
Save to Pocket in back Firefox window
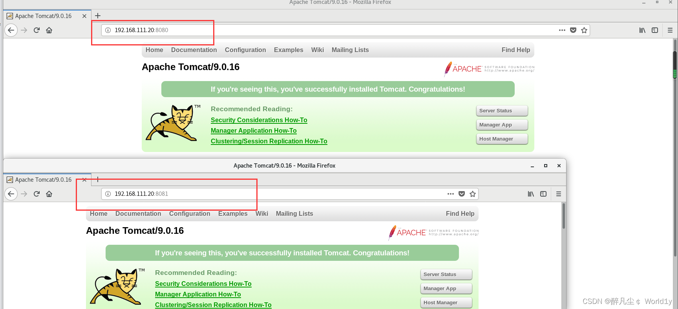(x=573, y=30)
